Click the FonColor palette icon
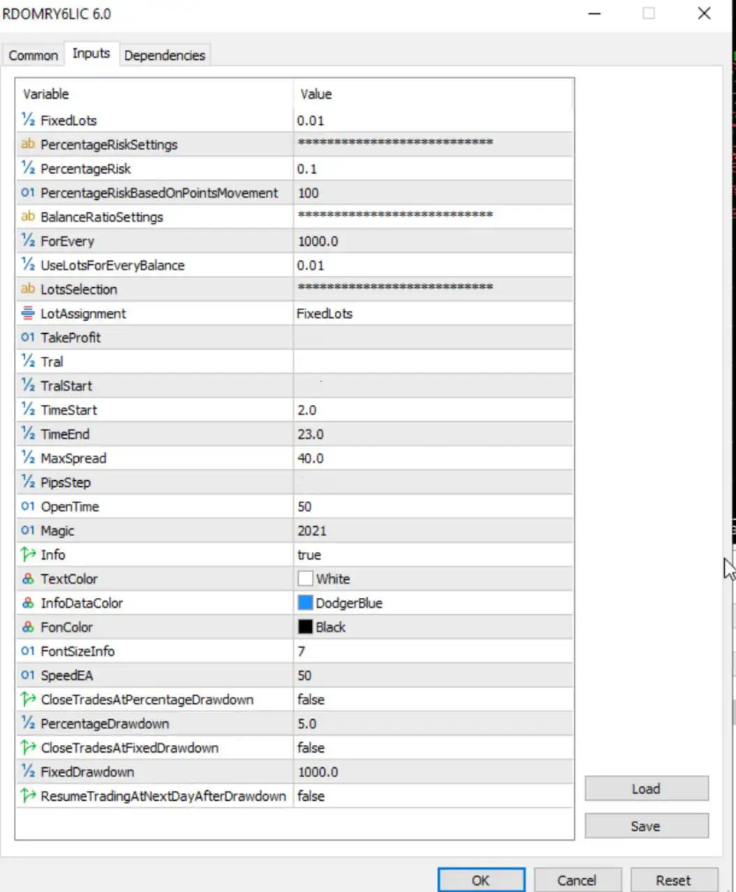Viewport: 736px width, 892px height. pos(28,627)
